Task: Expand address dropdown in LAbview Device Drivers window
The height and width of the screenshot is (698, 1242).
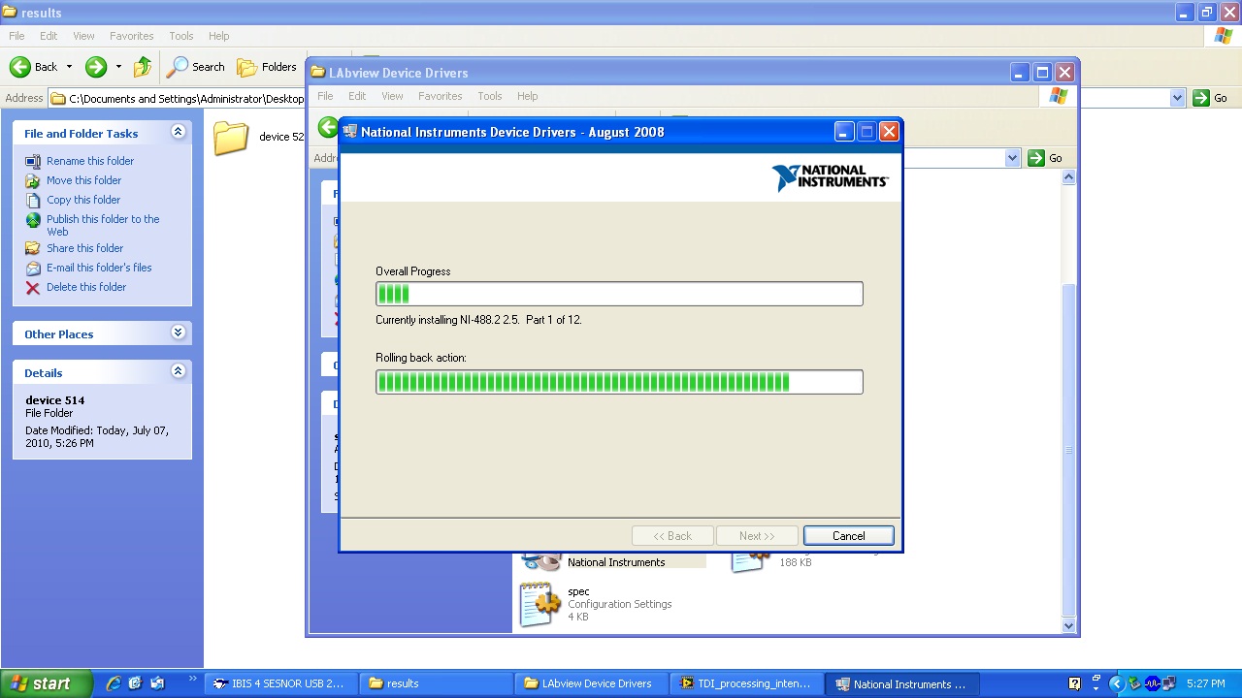Action: (x=1012, y=158)
